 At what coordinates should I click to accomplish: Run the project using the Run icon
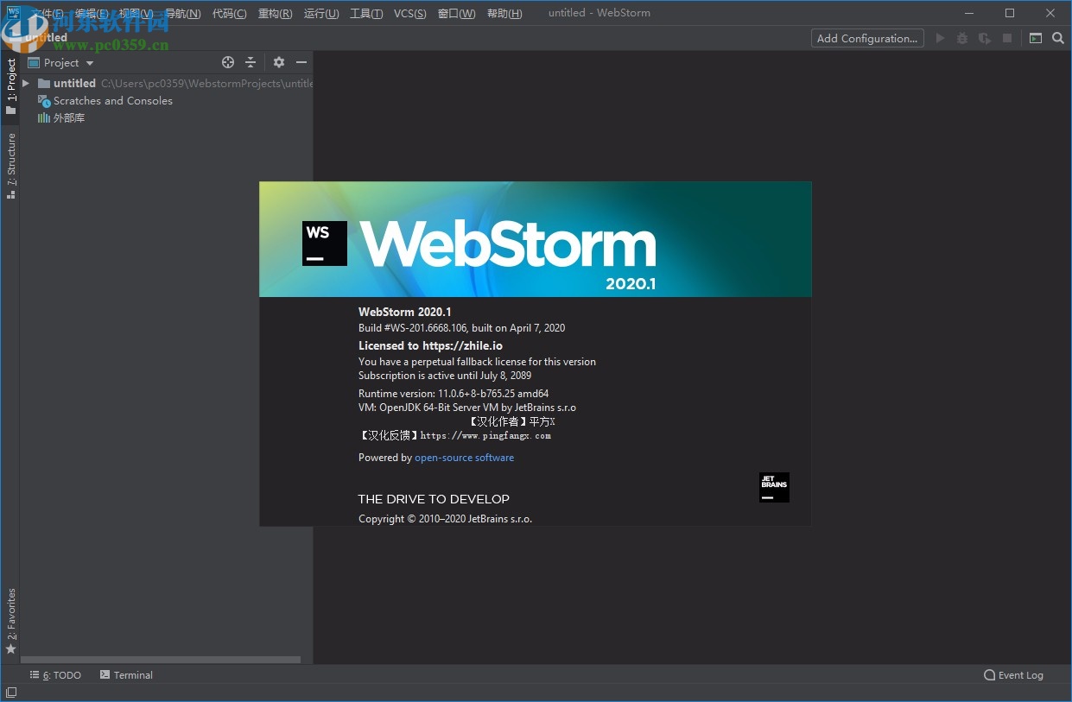(940, 38)
